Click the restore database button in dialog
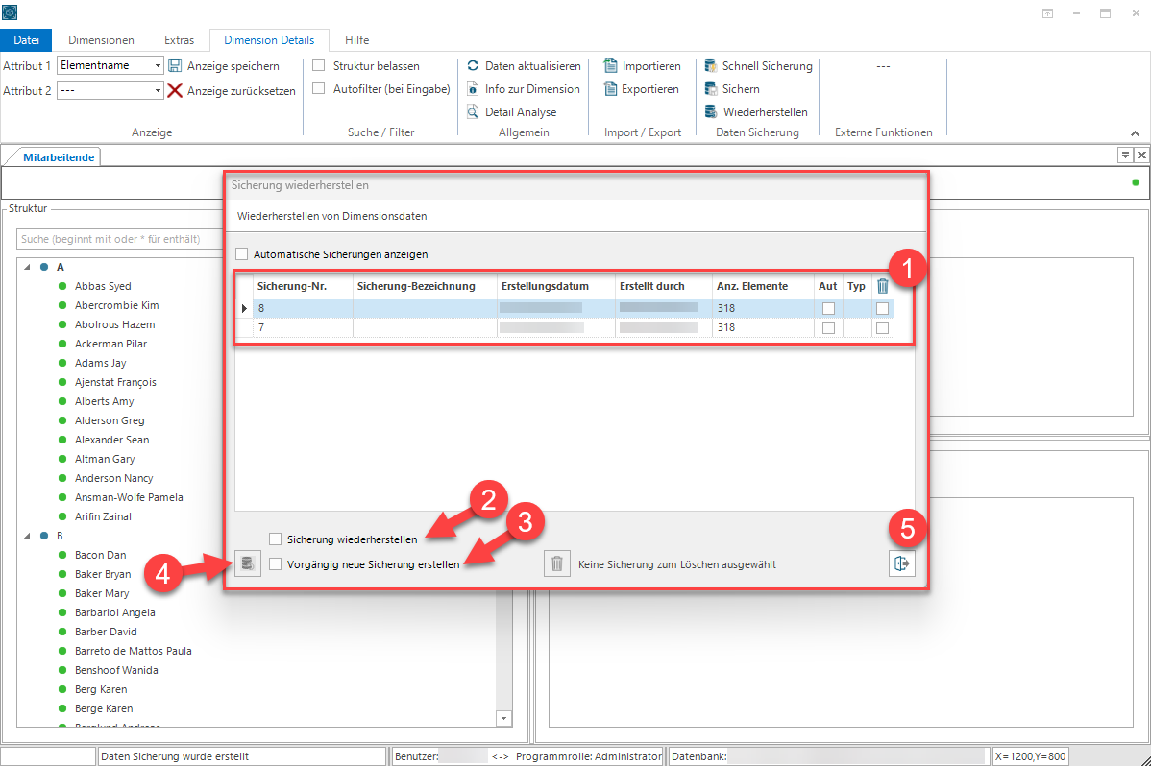Image resolution: width=1151 pixels, height=766 pixels. pos(247,563)
